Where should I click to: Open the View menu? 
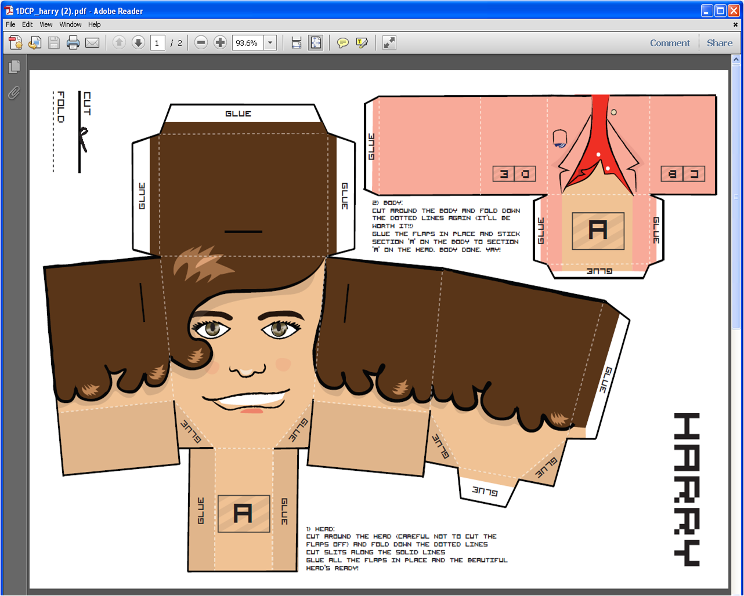(45, 24)
